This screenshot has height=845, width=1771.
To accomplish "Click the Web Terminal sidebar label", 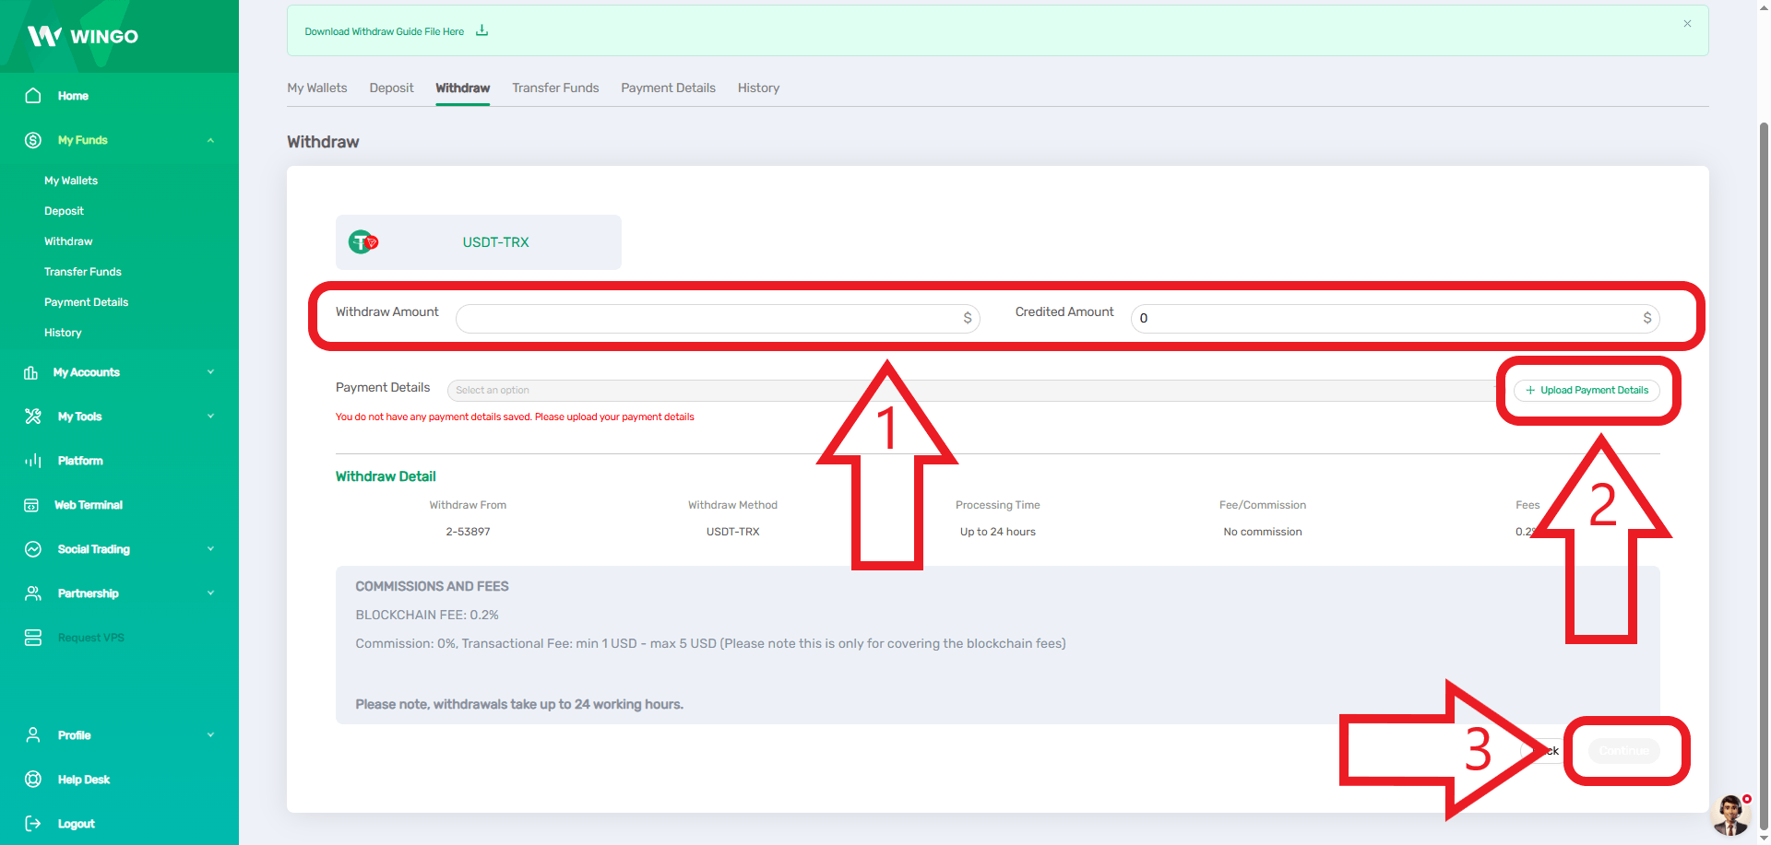I will point(89,505).
